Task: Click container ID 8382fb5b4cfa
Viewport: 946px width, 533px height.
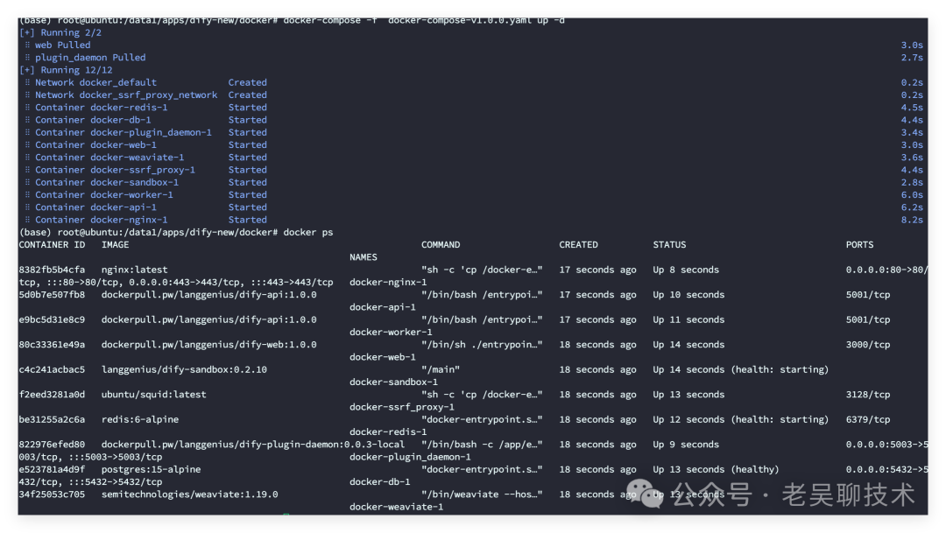Action: (x=52, y=270)
